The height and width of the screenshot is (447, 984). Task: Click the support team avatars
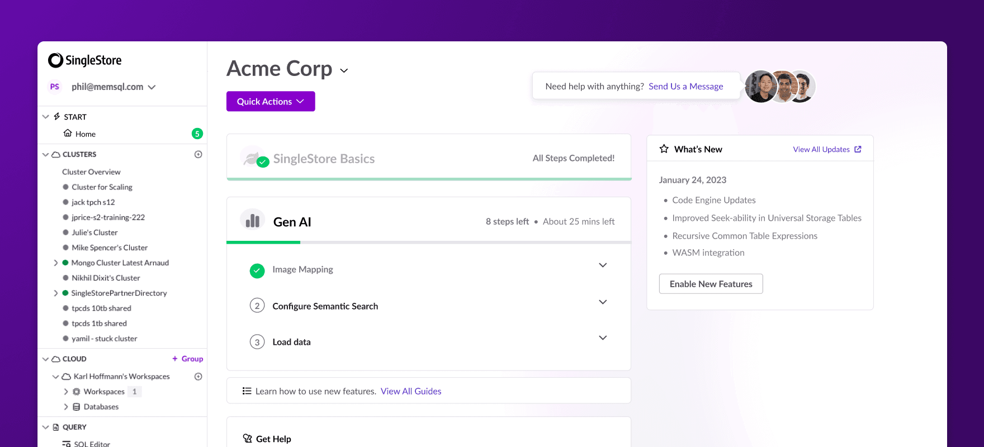(x=780, y=87)
